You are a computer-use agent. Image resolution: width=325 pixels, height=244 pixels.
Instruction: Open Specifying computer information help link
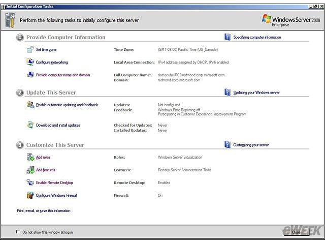pyautogui.click(x=257, y=37)
